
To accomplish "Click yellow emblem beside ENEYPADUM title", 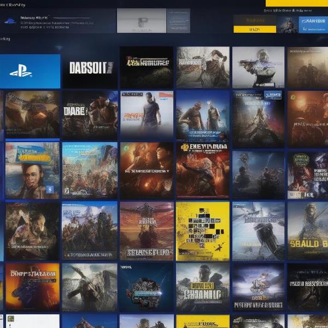I will coord(185,147).
